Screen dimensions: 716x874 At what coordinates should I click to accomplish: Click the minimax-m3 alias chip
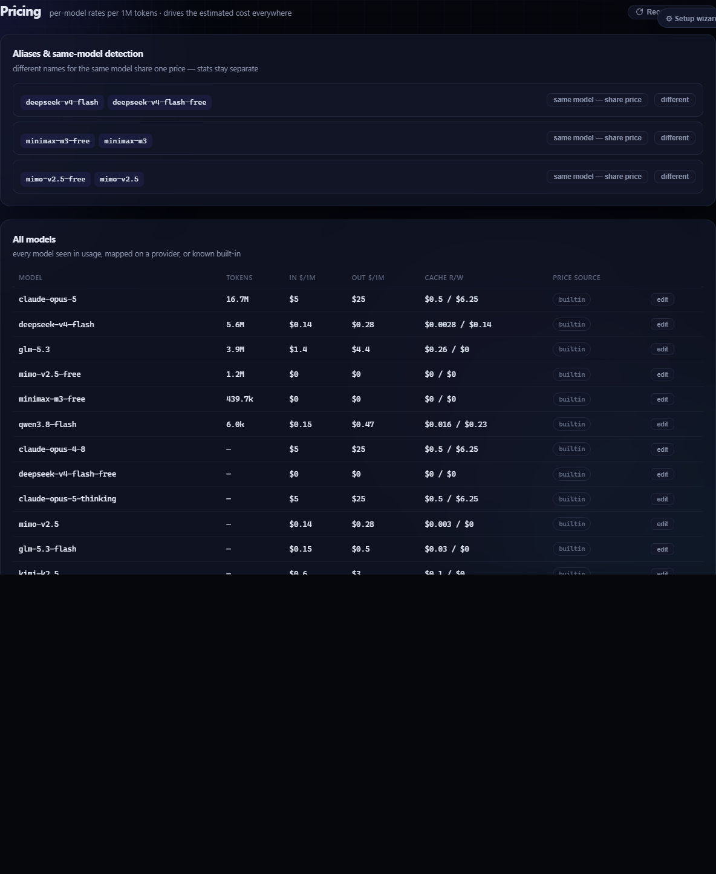(x=125, y=141)
